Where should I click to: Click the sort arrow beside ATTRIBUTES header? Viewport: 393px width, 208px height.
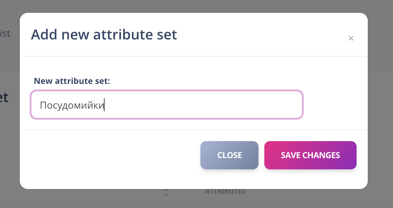coord(166,193)
